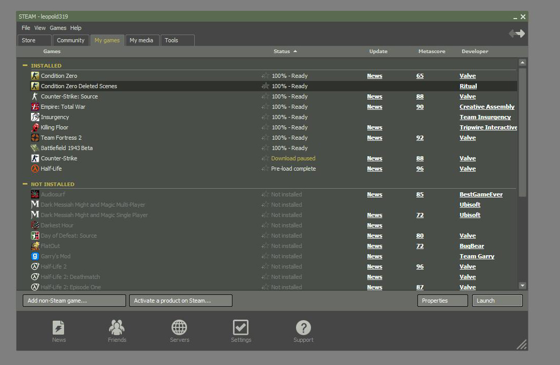560x365 pixels.
Task: Open the View menu
Action: pyautogui.click(x=40, y=28)
